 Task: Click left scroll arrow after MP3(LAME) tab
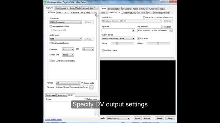coord(93,12)
